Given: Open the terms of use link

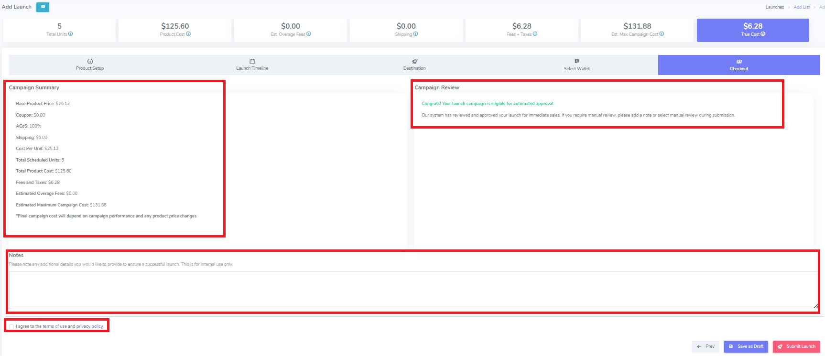Looking at the screenshot, I should (x=54, y=326).
